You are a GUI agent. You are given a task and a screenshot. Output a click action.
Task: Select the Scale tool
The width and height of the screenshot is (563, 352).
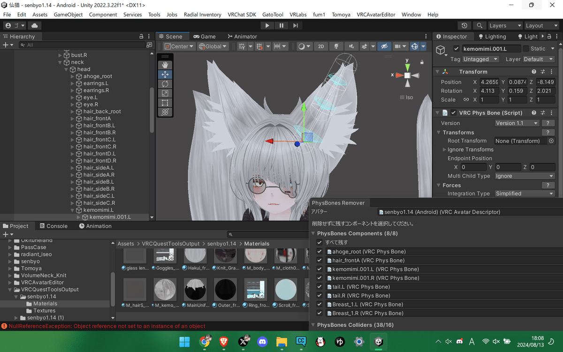tap(165, 93)
